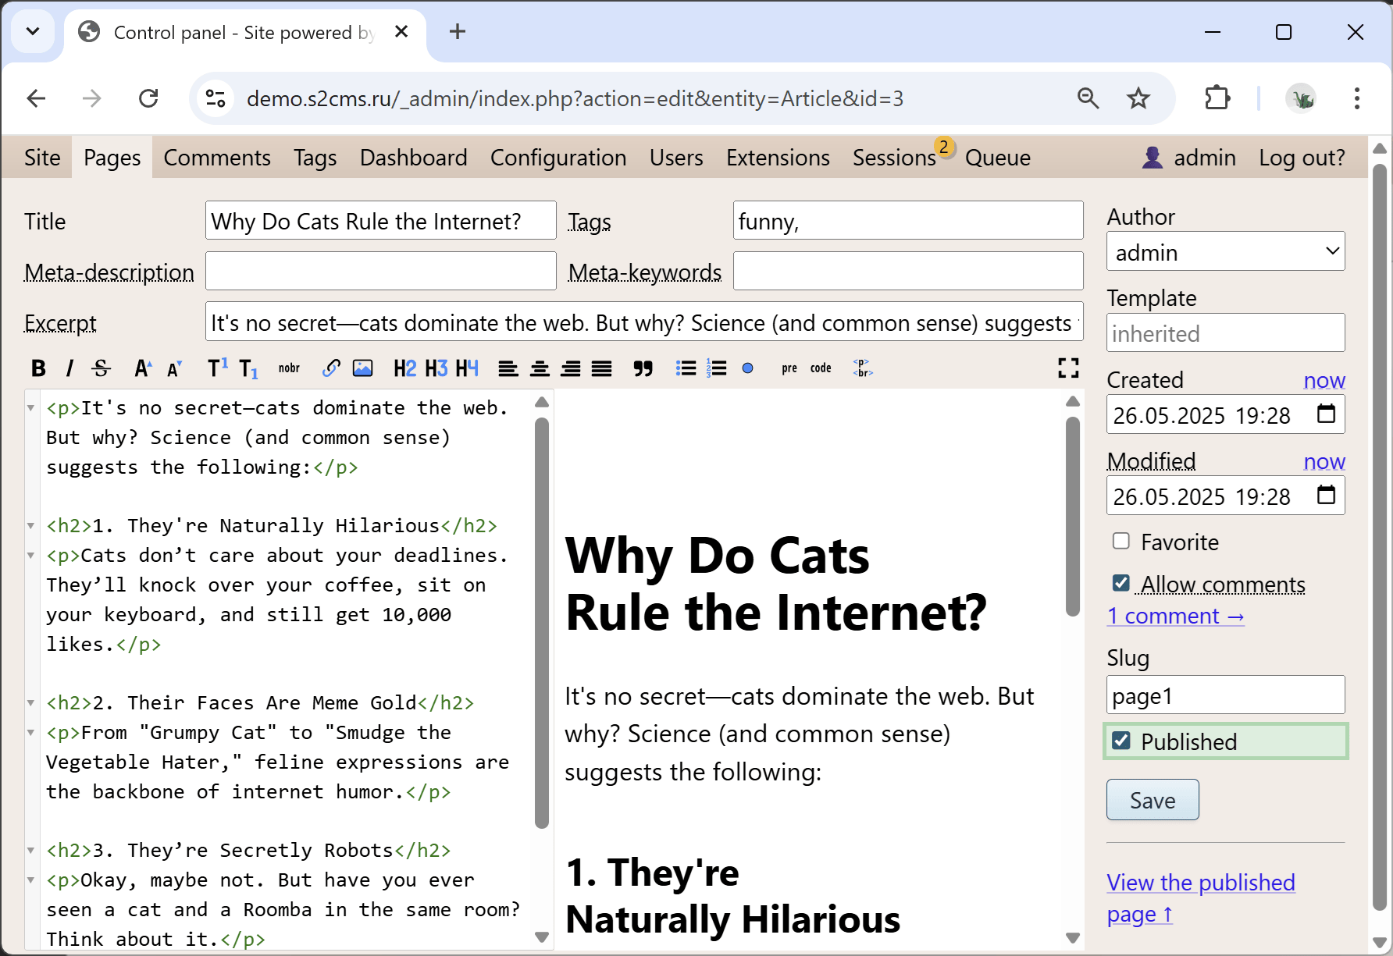The width and height of the screenshot is (1393, 956).
Task: Insert H4 heading
Action: [467, 368]
